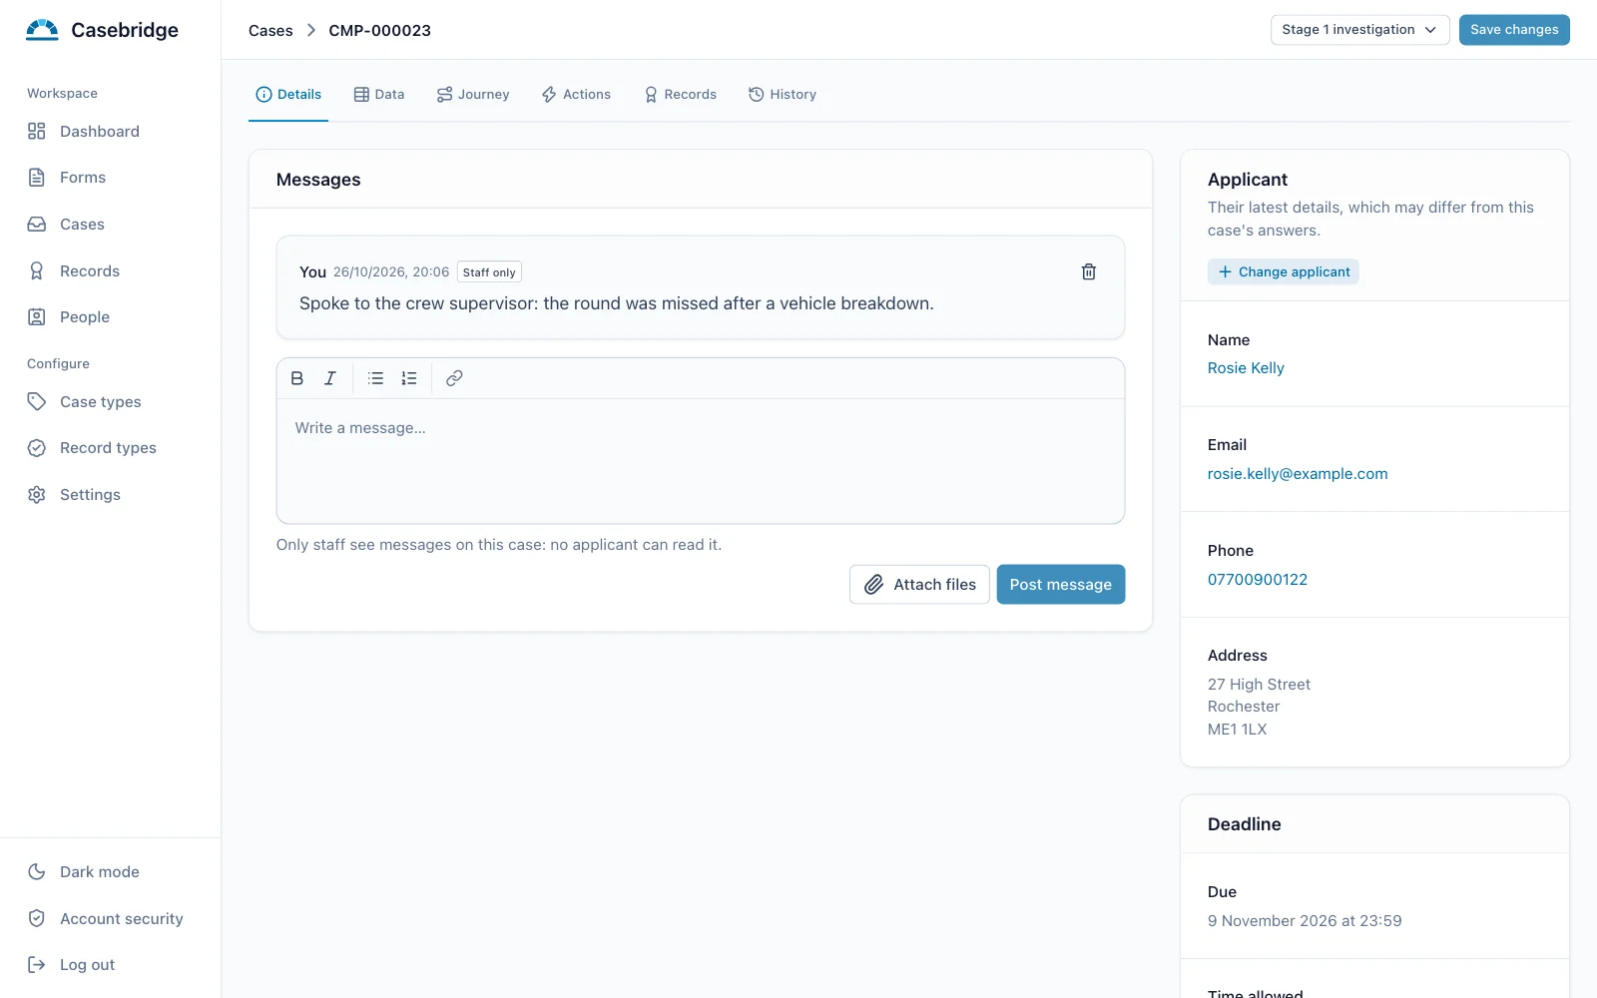Viewport: 1597px width, 998px height.
Task: Click Post message button
Action: tap(1060, 585)
